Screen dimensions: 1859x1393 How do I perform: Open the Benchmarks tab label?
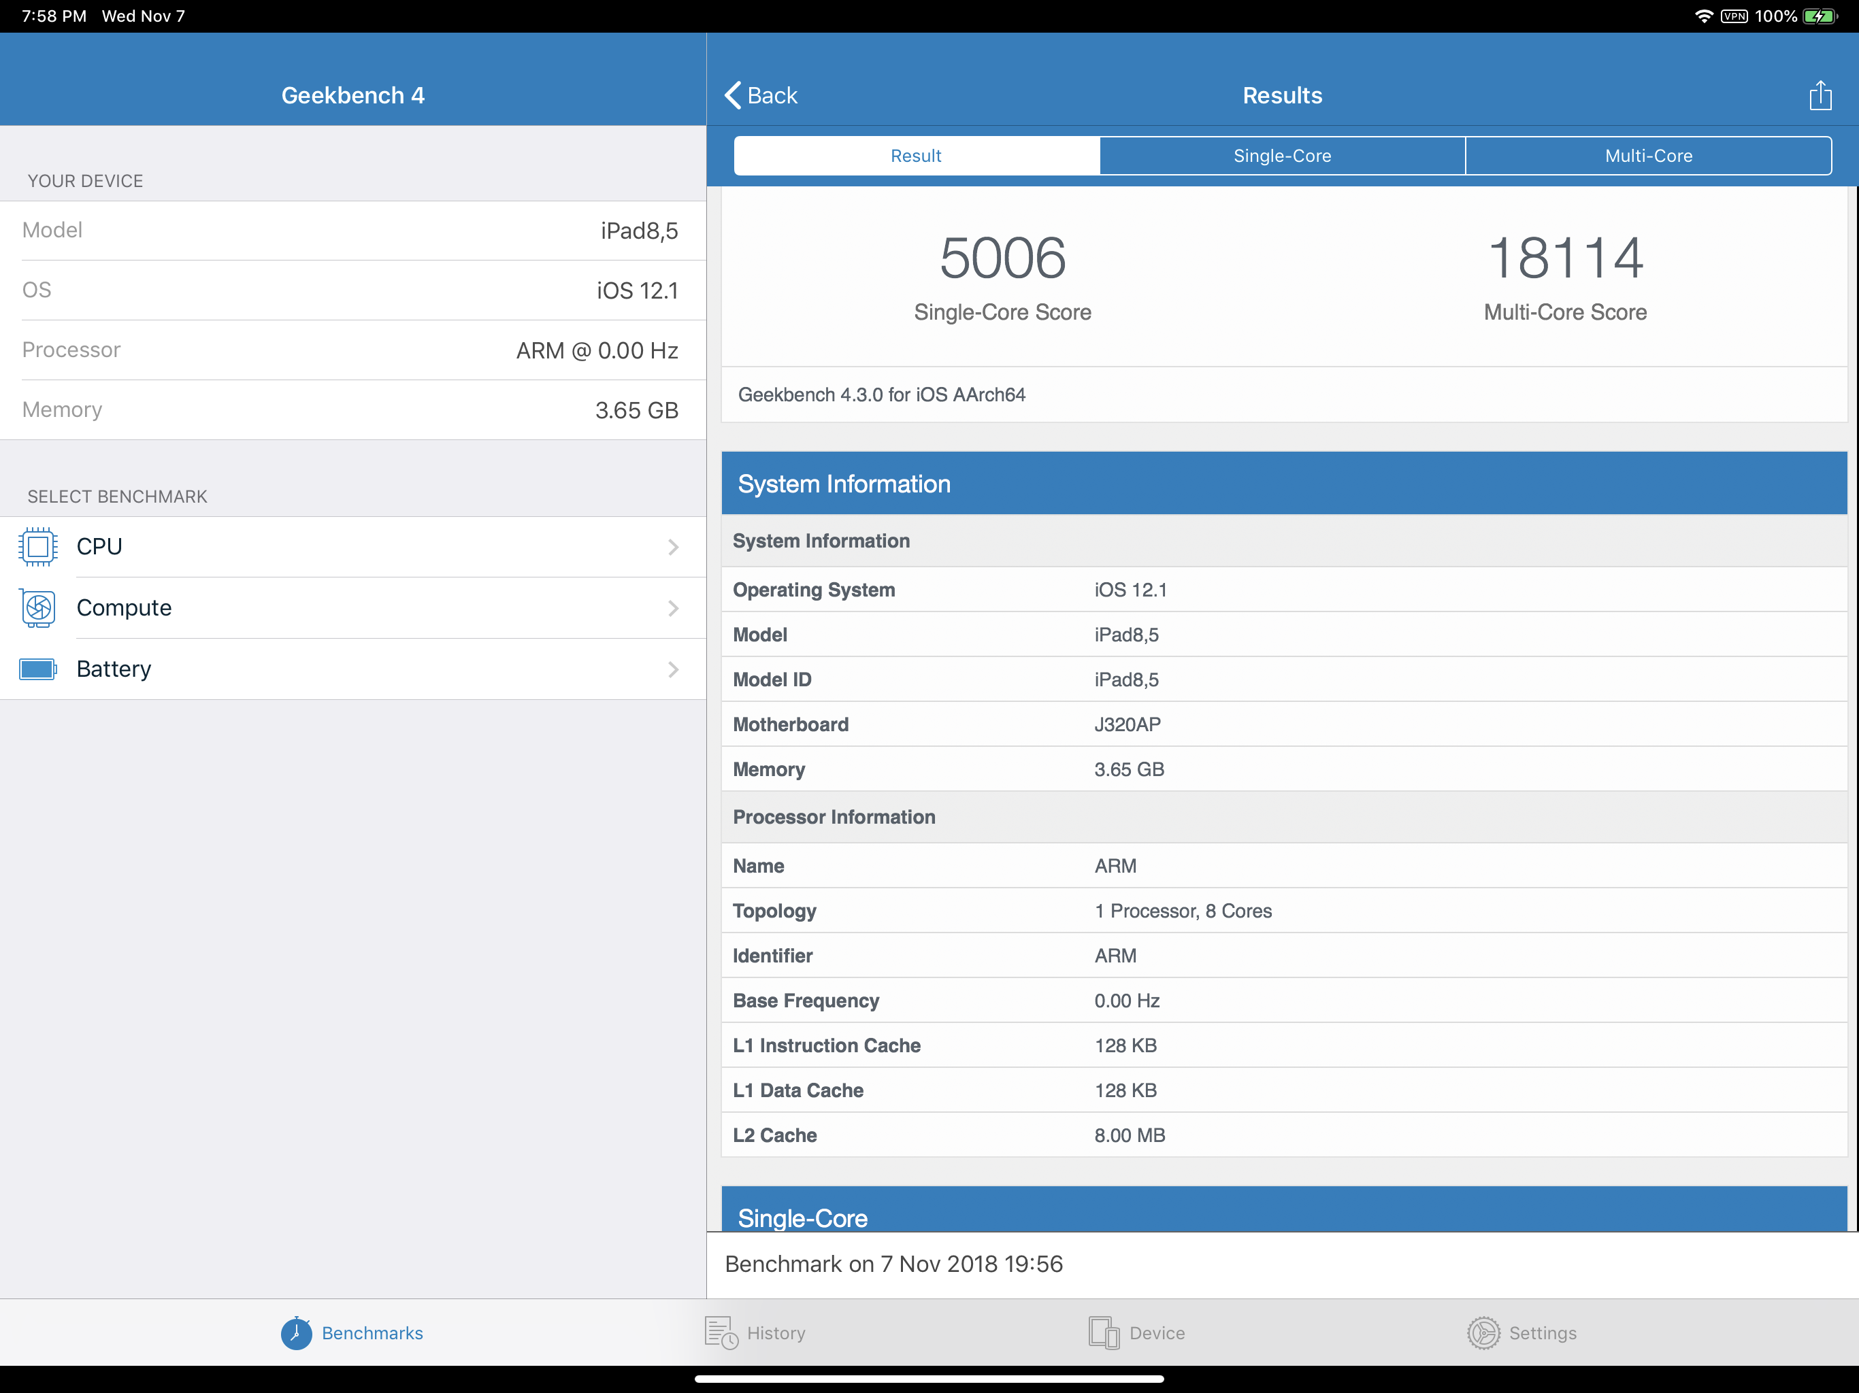372,1333
